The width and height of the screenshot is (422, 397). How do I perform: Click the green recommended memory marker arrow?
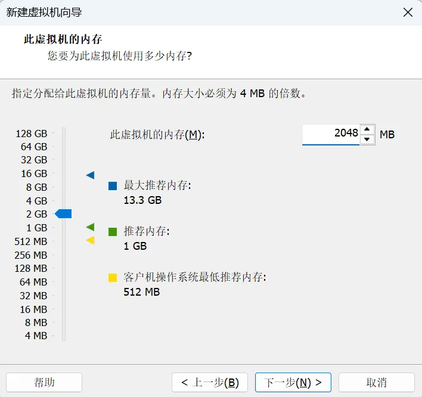91,227
